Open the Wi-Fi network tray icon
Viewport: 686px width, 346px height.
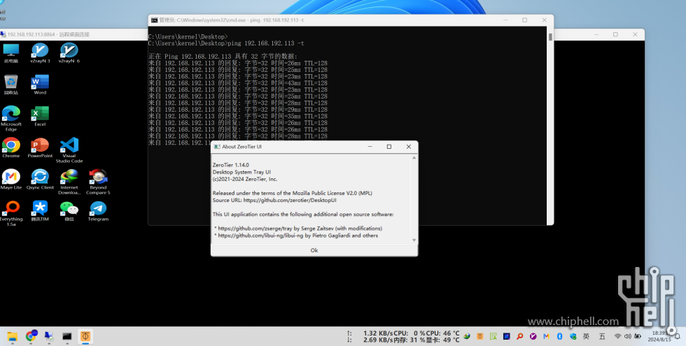pos(617,336)
